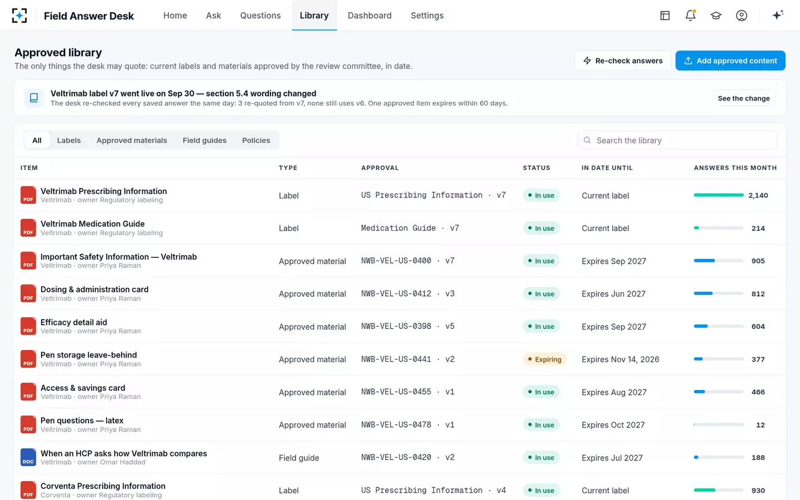Open the Settings tab
800x500 pixels.
point(427,16)
